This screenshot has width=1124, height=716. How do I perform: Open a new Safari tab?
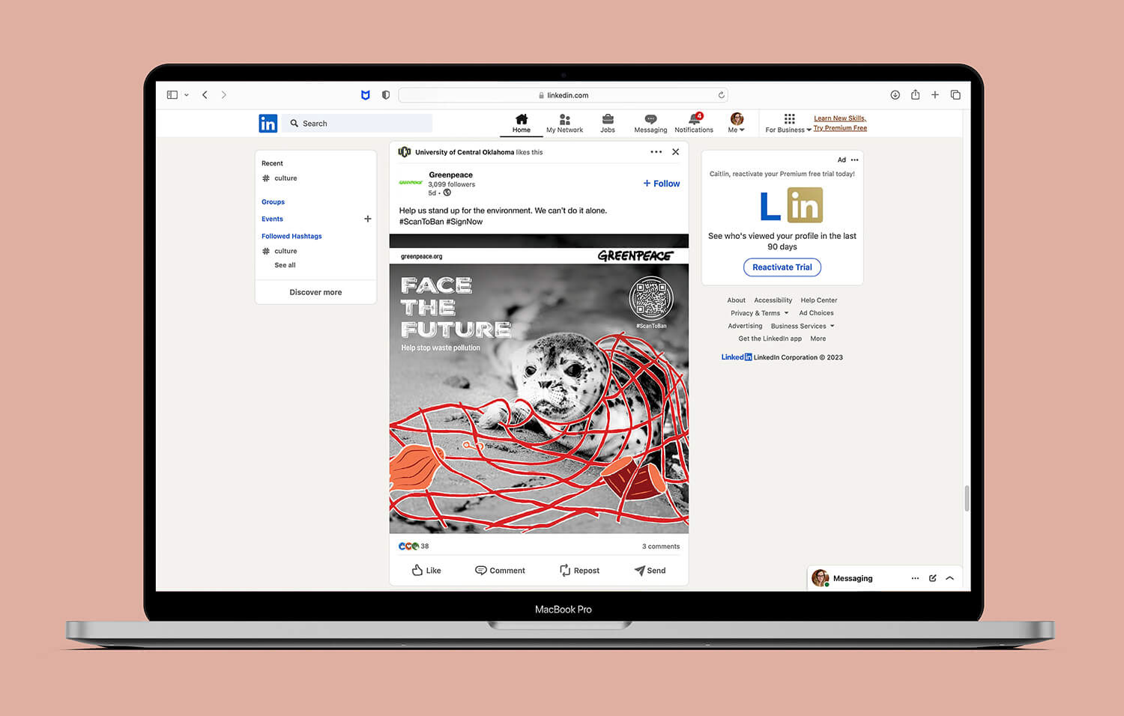click(935, 95)
